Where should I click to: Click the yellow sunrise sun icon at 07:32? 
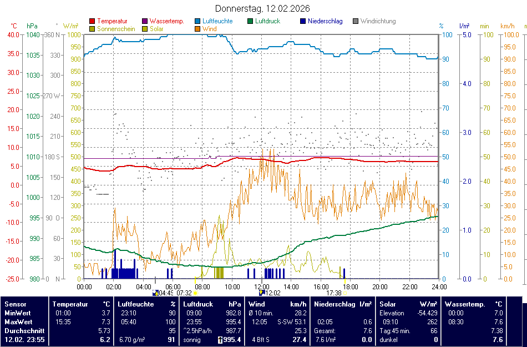point(196,293)
